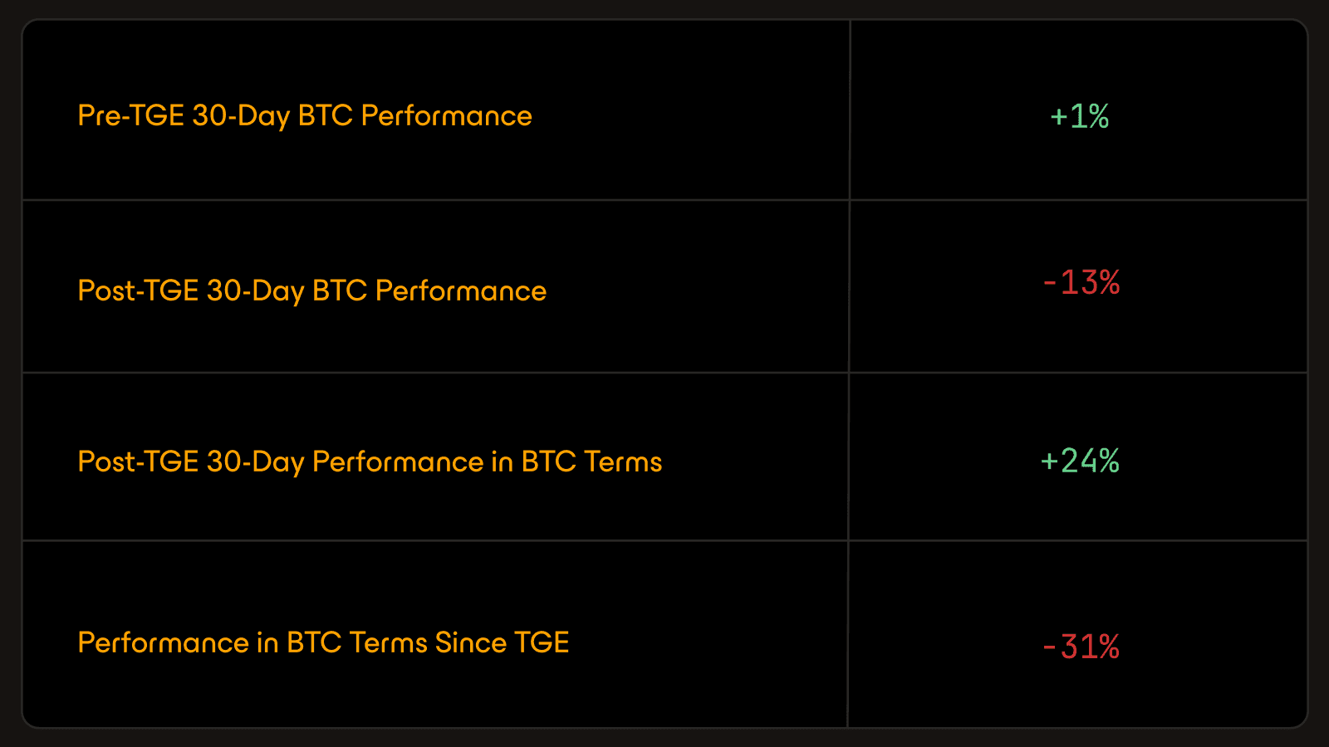This screenshot has height=747, width=1329.
Task: Click the plus sign in +24%
Action: point(1049,461)
